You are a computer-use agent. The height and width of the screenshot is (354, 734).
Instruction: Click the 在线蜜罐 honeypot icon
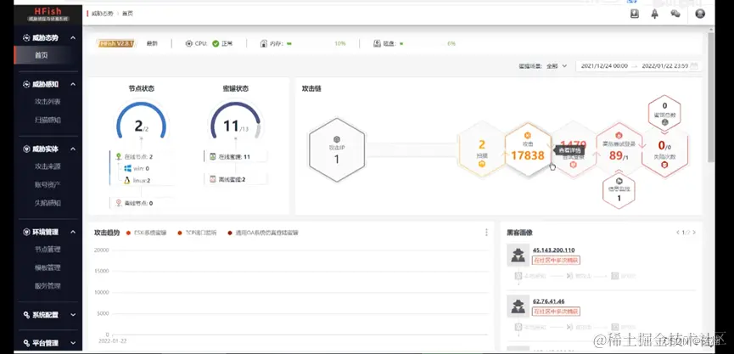(x=212, y=157)
